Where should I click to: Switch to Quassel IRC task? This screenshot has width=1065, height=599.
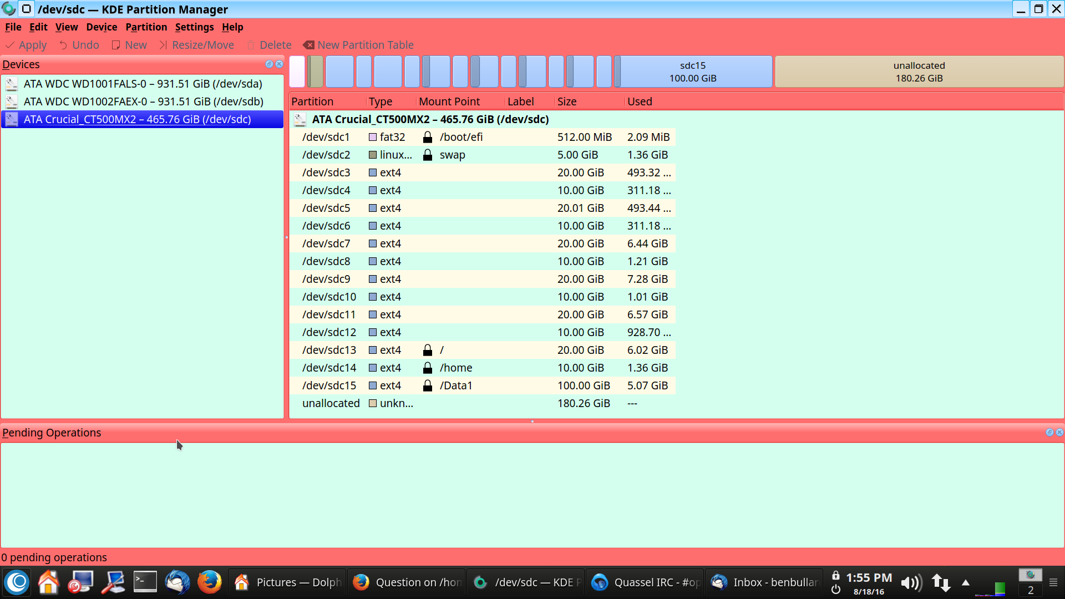pyautogui.click(x=645, y=582)
